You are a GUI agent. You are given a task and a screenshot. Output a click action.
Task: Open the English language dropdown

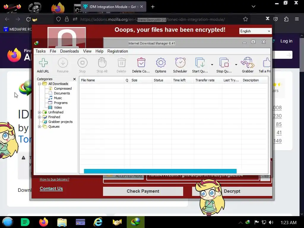255,31
